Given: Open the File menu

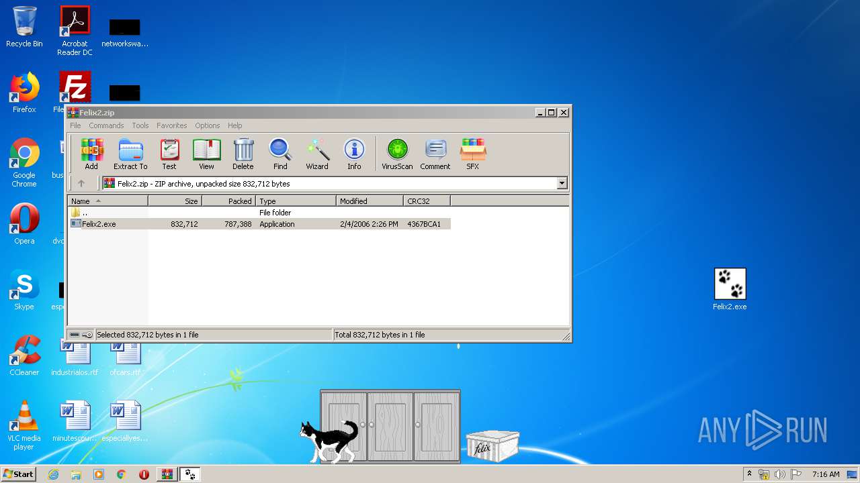Looking at the screenshot, I should pos(75,125).
